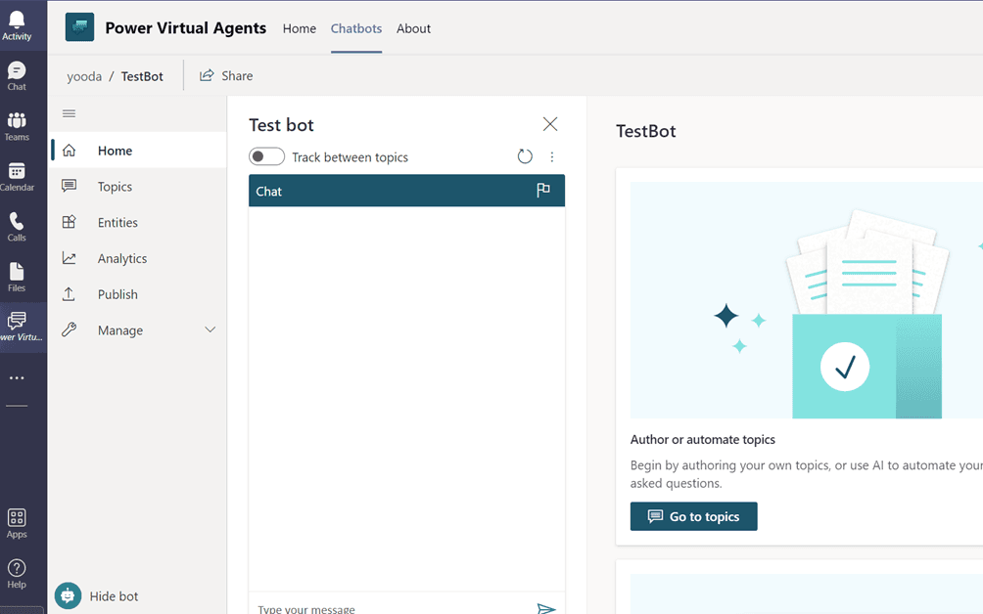Click the Hide bot robot icon

(x=68, y=595)
